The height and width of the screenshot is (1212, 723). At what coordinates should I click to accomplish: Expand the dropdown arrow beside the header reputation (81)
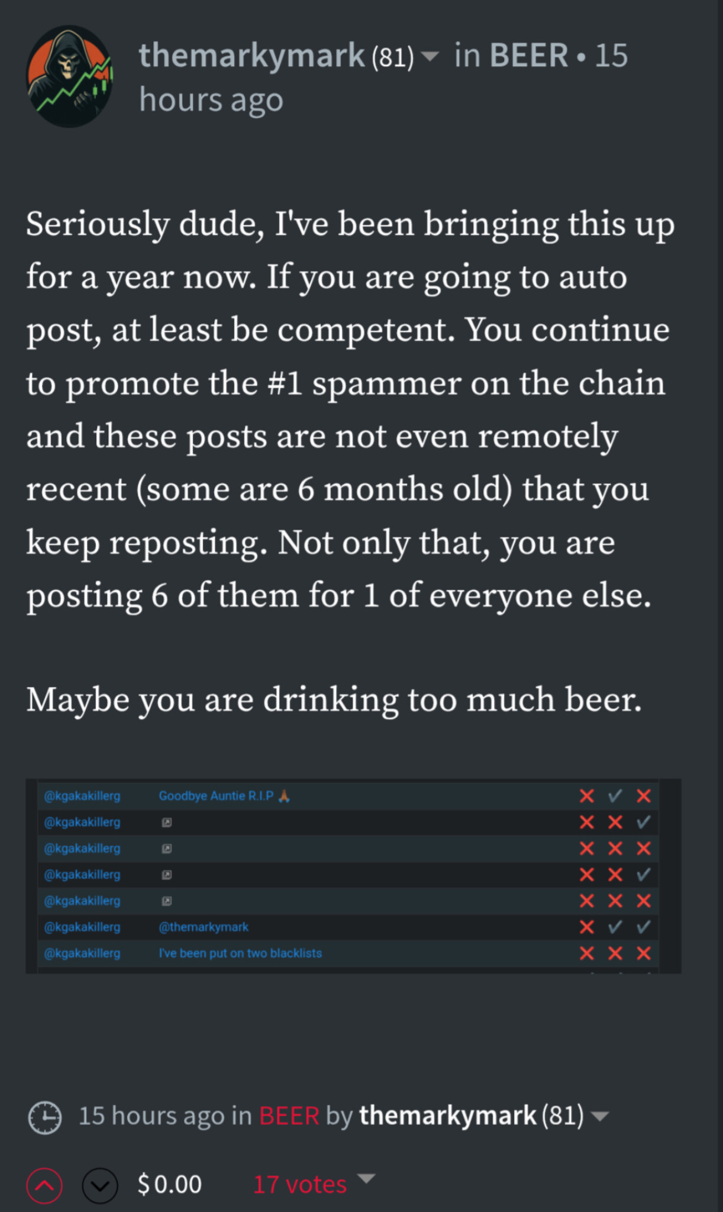click(x=430, y=57)
